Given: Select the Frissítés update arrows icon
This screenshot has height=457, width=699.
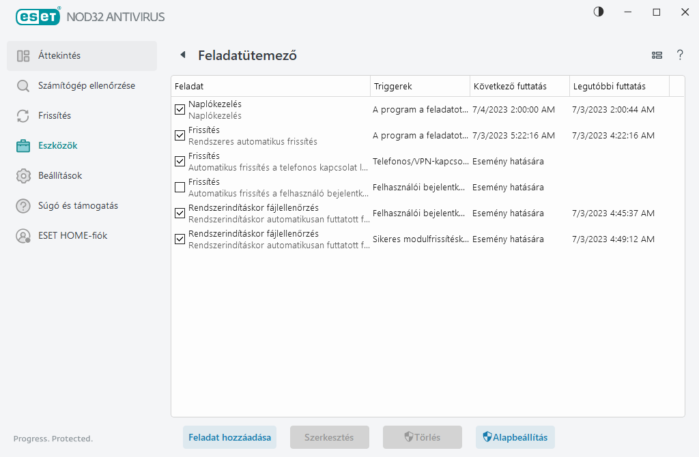Looking at the screenshot, I should tap(23, 116).
